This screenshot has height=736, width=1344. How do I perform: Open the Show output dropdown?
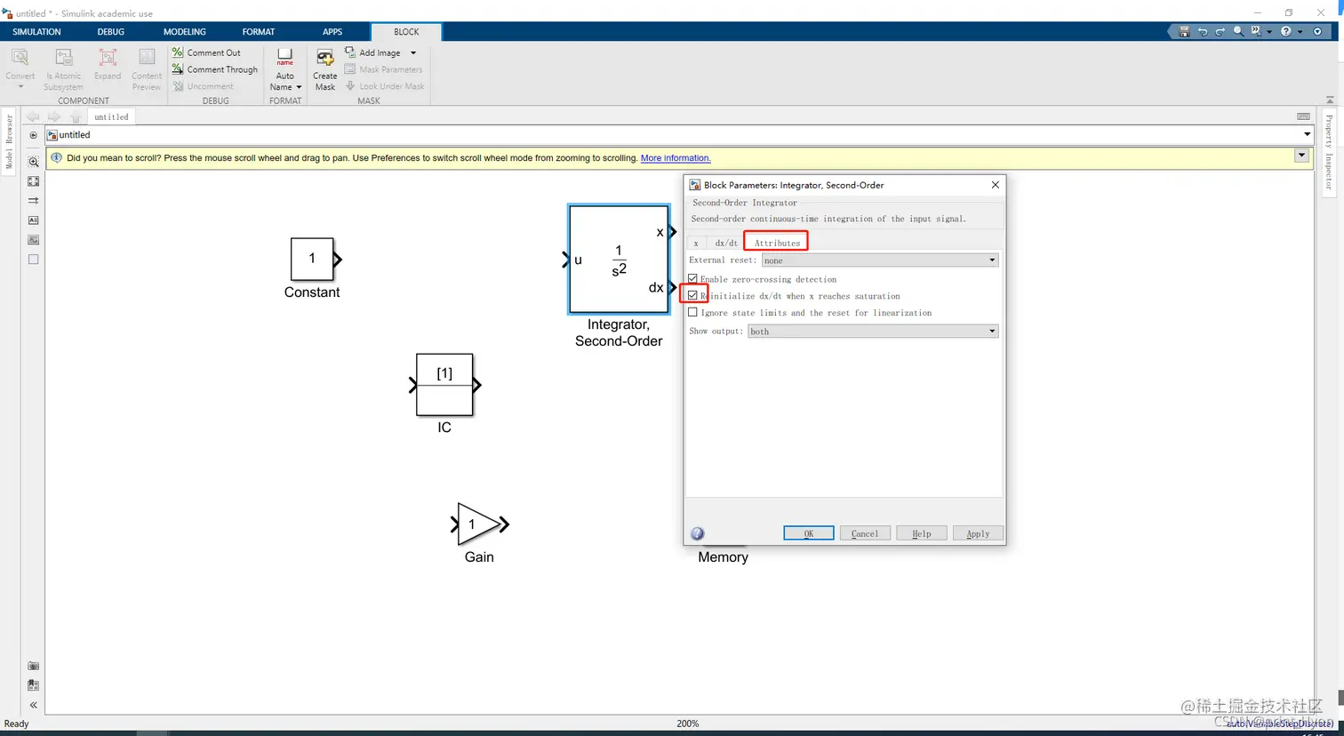(873, 332)
